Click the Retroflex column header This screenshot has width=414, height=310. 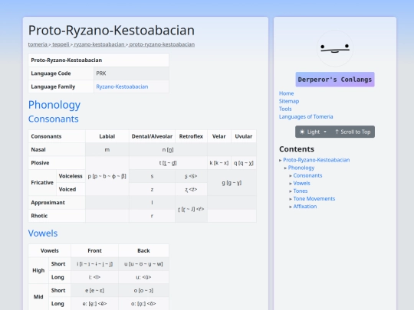[x=191, y=136]
